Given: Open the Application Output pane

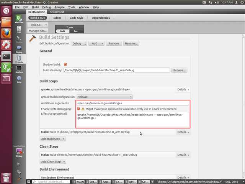Looking at the screenshot, I should click(x=105, y=182).
